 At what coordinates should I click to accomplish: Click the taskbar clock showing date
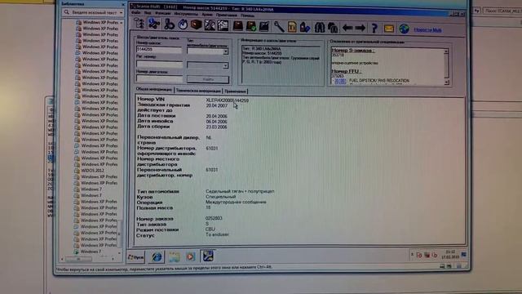pos(450,255)
